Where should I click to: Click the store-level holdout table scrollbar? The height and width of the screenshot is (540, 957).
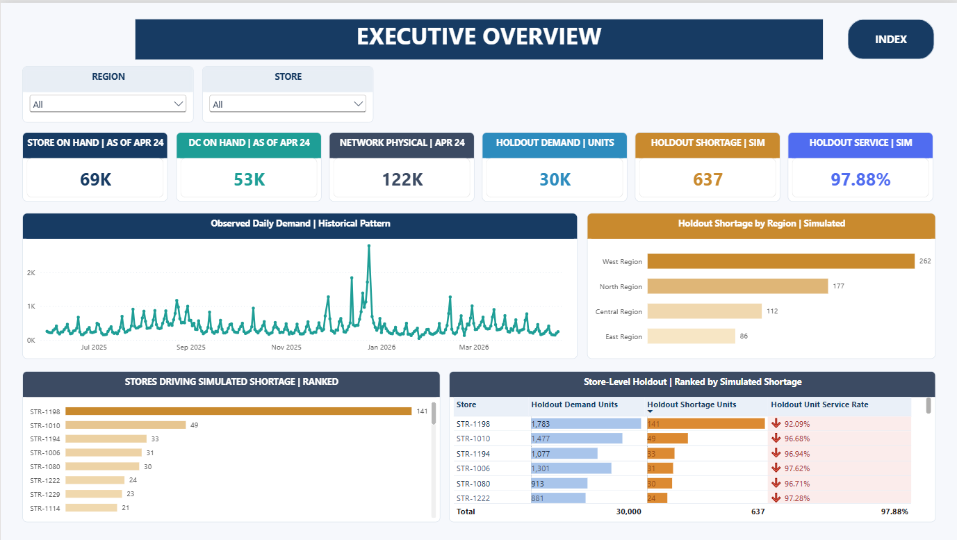click(x=929, y=406)
